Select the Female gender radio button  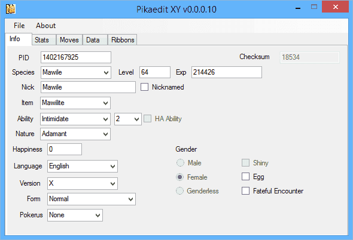(179, 177)
